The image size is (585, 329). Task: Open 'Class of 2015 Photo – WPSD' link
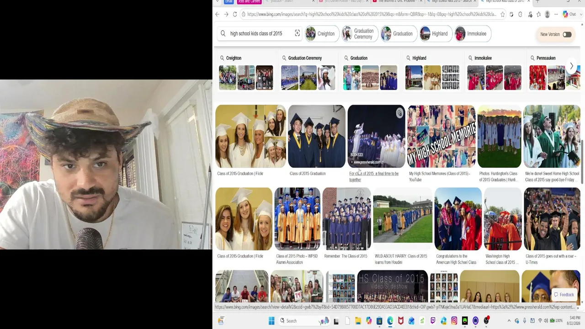pos(297,259)
